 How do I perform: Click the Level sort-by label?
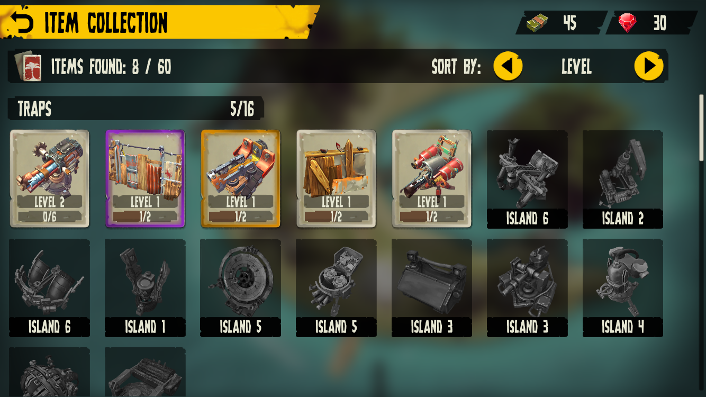576,67
